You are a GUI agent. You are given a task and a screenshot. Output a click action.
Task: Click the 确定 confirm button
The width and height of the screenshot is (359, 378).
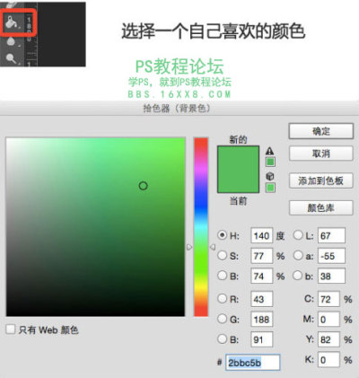[x=321, y=131]
